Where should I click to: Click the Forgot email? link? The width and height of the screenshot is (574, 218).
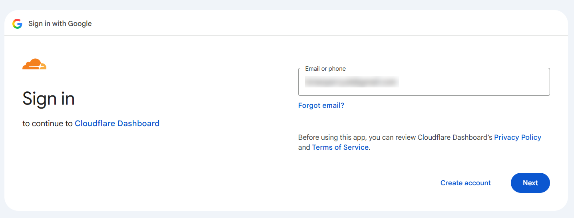click(321, 105)
